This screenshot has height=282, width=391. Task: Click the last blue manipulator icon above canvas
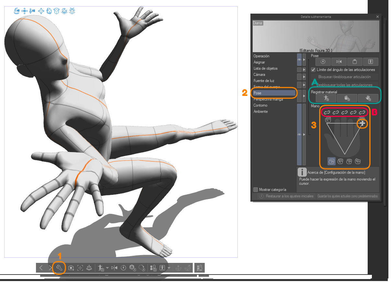click(x=72, y=11)
